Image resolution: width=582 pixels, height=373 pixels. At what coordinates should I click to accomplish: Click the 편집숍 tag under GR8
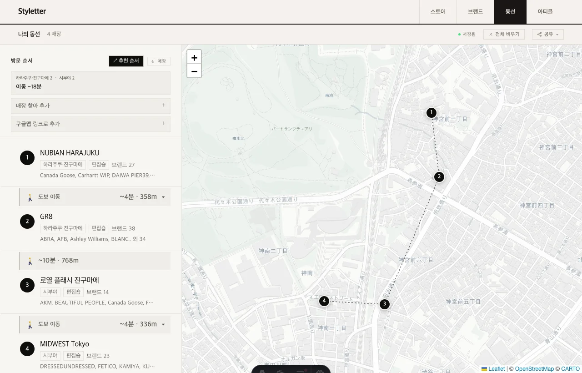[x=99, y=228]
